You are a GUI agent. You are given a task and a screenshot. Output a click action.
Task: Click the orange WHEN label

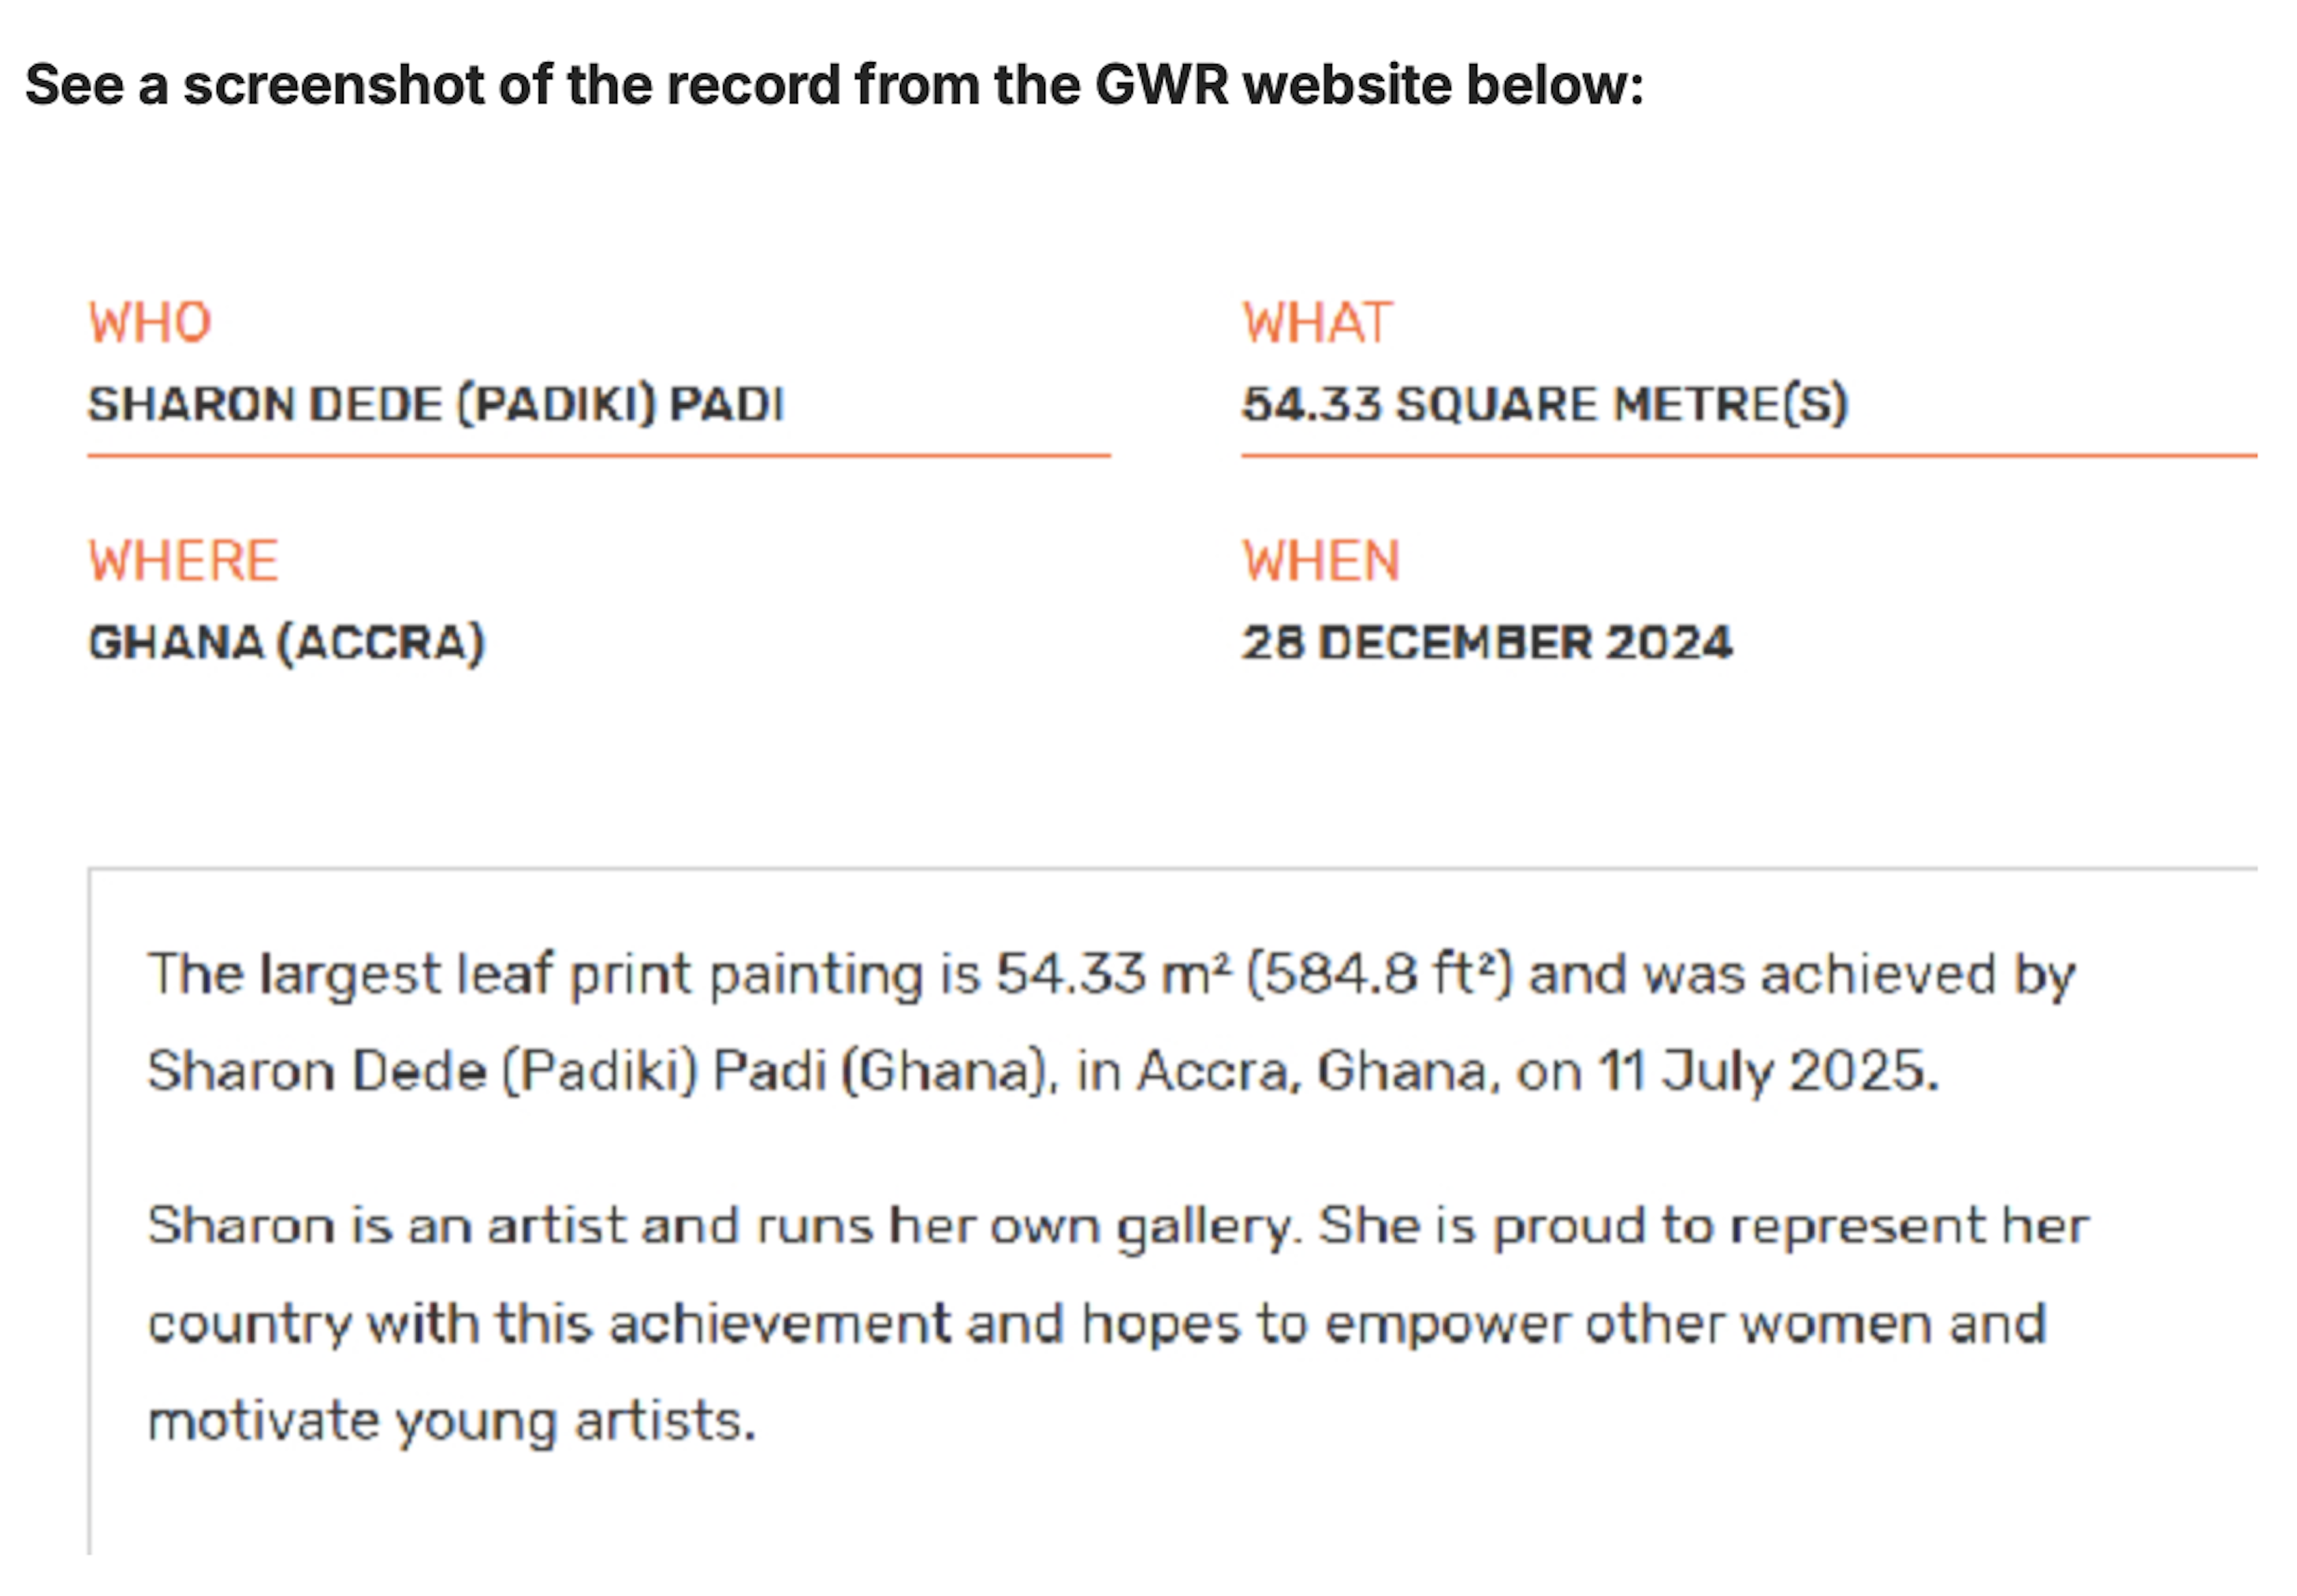[1321, 561]
